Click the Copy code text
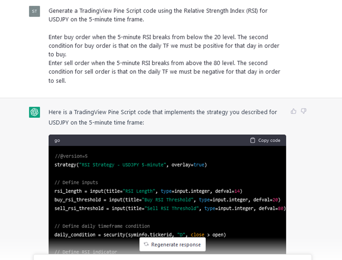The image size is (342, 260). 269,140
